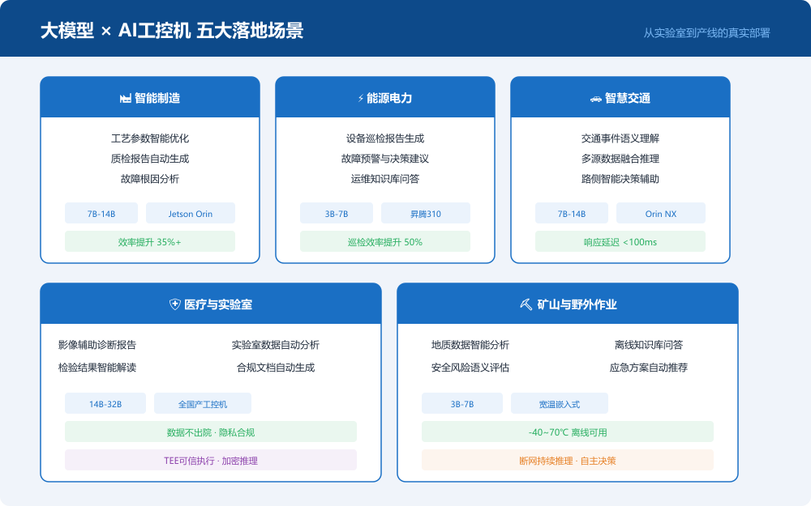Image resolution: width=811 pixels, height=506 pixels.
Task: Enable the 宽温嵌入式 option
Action: tap(560, 403)
